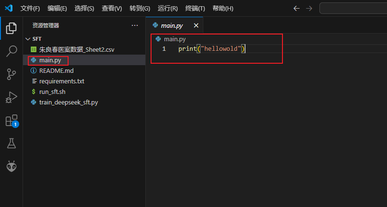Click the "hellowold" string in code
387x207 pixels.
[221, 49]
